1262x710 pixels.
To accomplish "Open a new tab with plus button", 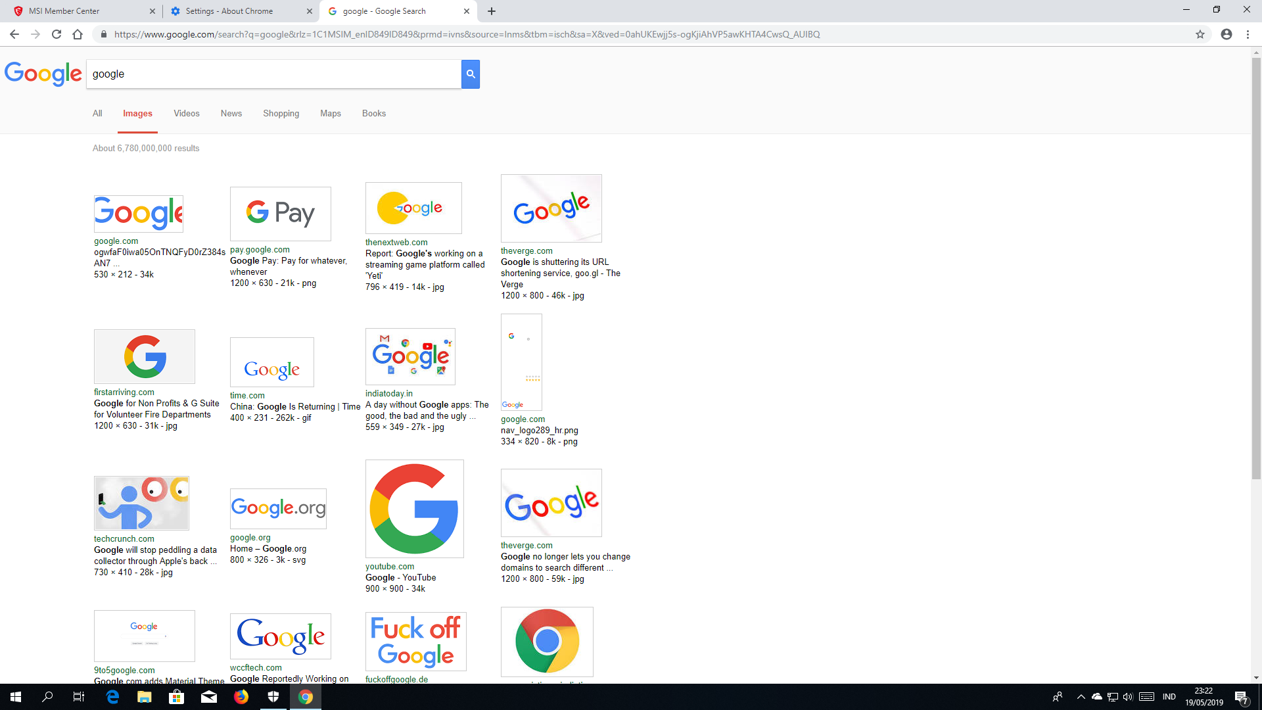I will pyautogui.click(x=492, y=11).
